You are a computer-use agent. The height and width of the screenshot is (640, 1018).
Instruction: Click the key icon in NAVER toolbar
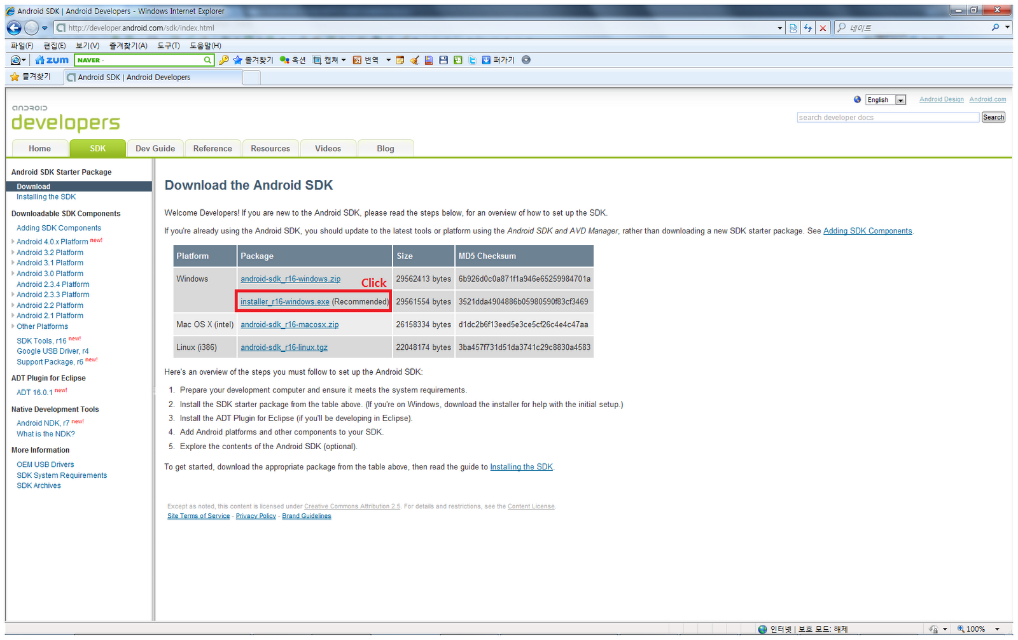223,60
